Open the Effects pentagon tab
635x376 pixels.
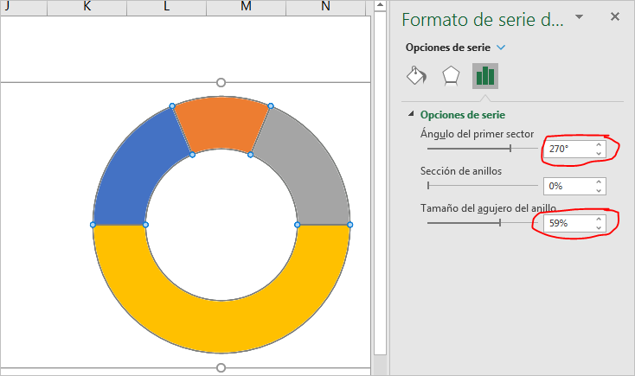(451, 76)
